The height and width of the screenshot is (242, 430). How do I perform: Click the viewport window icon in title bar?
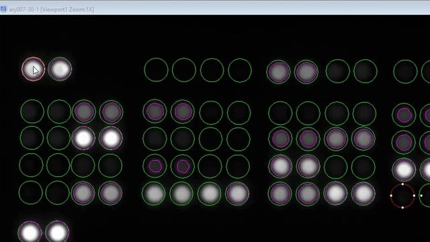[3, 9]
